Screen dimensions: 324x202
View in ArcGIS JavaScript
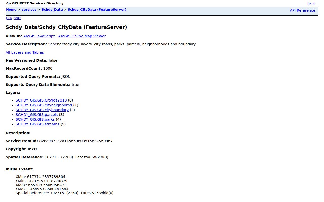pos(39,36)
